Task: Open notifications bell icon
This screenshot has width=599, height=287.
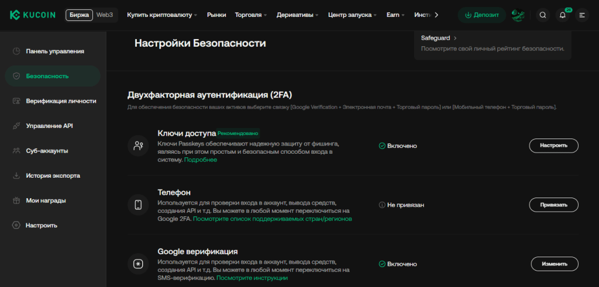Action: [x=562, y=15]
